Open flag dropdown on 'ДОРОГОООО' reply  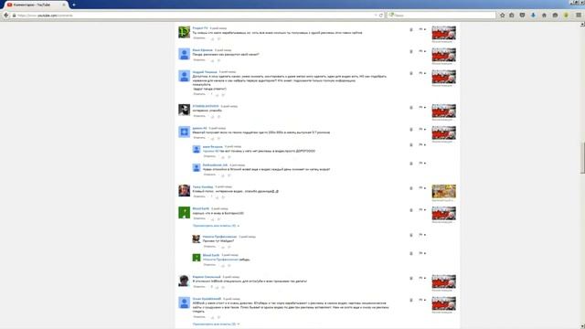coord(422,144)
